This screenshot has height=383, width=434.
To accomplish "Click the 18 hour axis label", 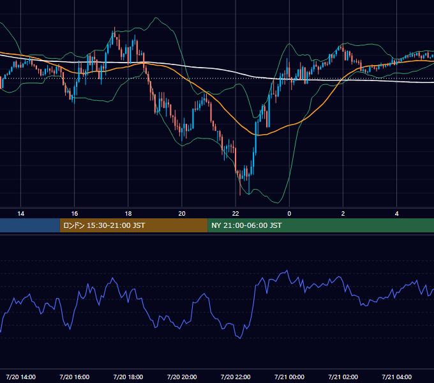I will tap(128, 214).
